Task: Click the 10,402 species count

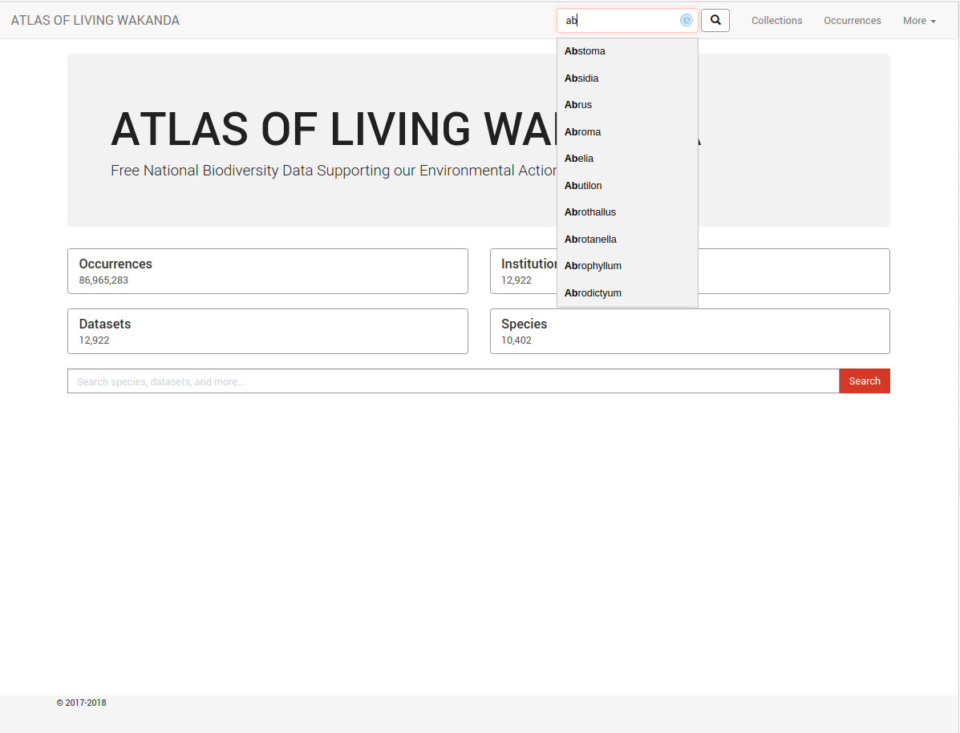Action: [516, 340]
